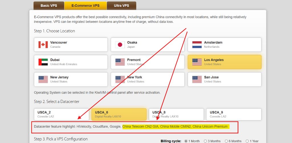Click the UAE flag icon for Dubai

pos(43,62)
